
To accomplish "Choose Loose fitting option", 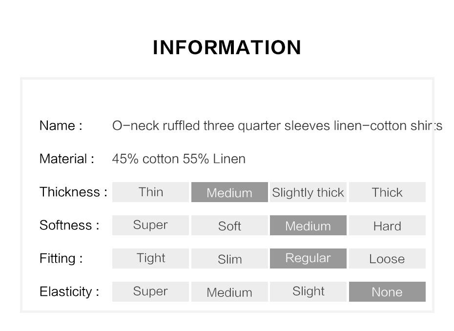I will 387,258.
